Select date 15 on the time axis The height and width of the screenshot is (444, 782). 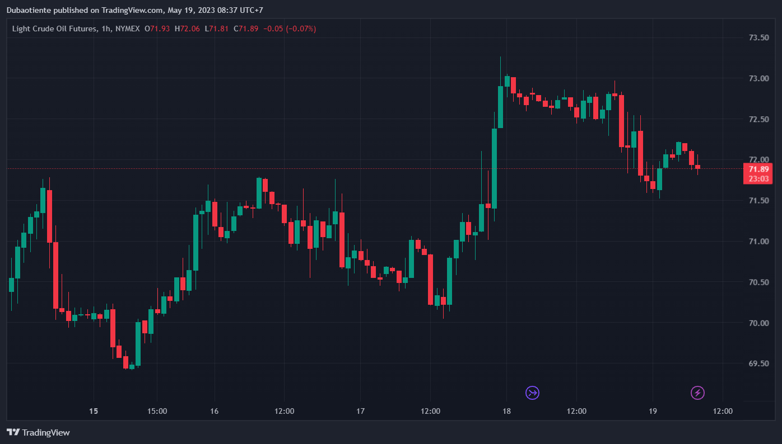point(94,412)
